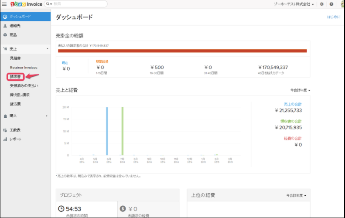Collapse the 売上 sidebar section

click(x=26, y=49)
